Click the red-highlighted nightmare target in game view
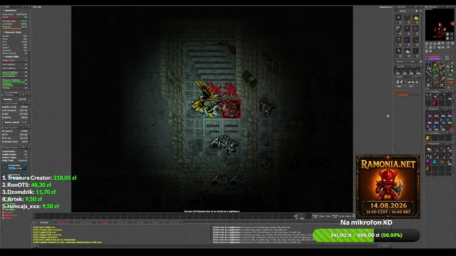Viewport: 456px width, 256px height. tap(231, 109)
